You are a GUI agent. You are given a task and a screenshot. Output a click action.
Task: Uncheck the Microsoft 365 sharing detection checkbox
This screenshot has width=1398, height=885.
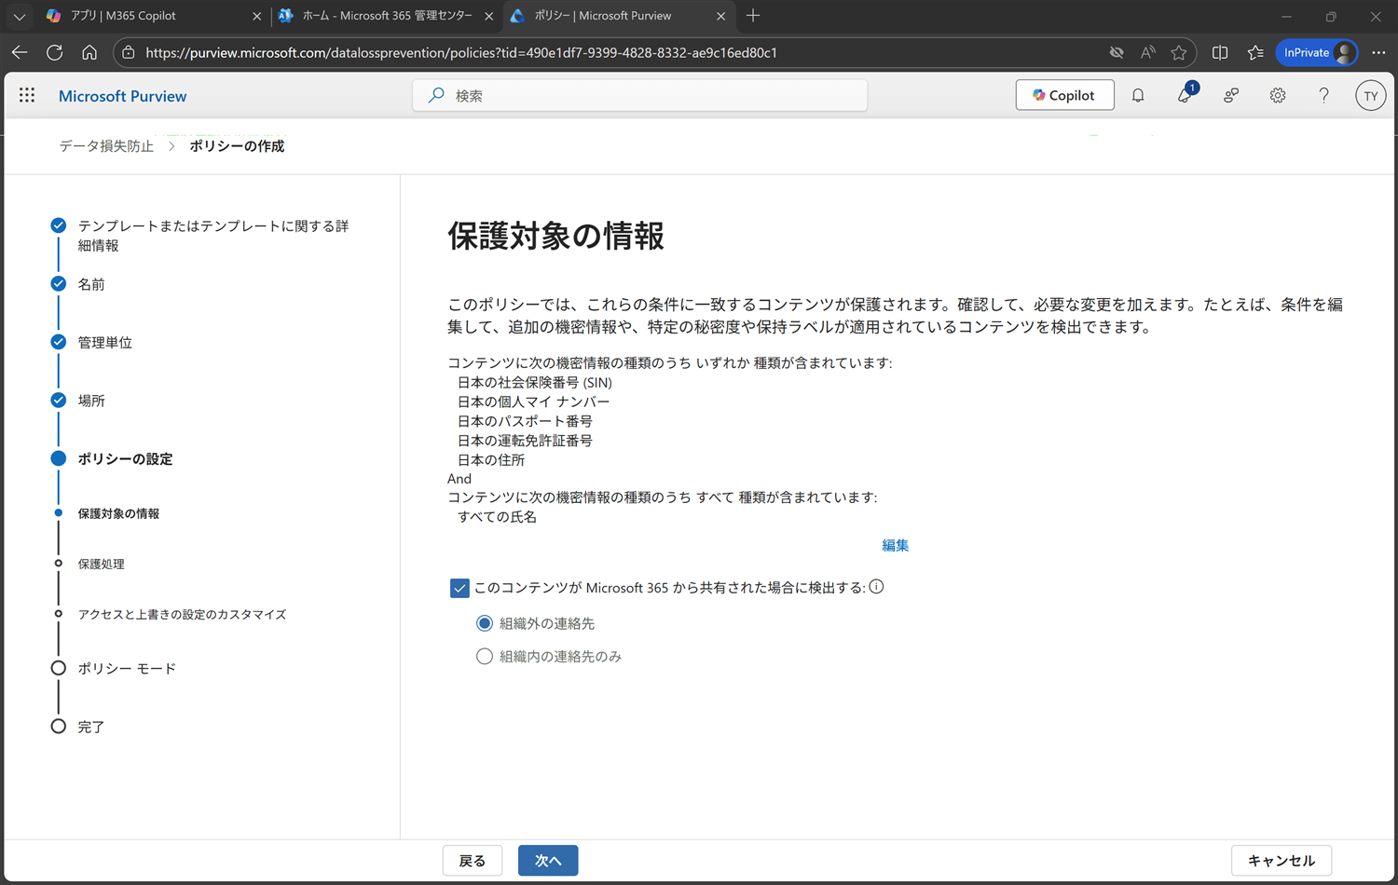(459, 588)
